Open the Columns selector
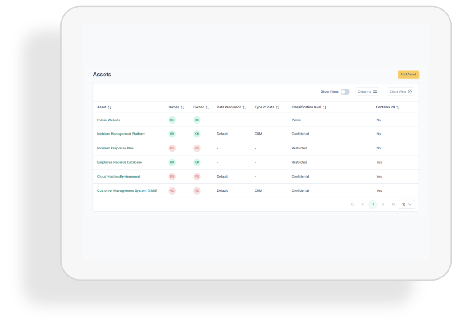 [367, 92]
